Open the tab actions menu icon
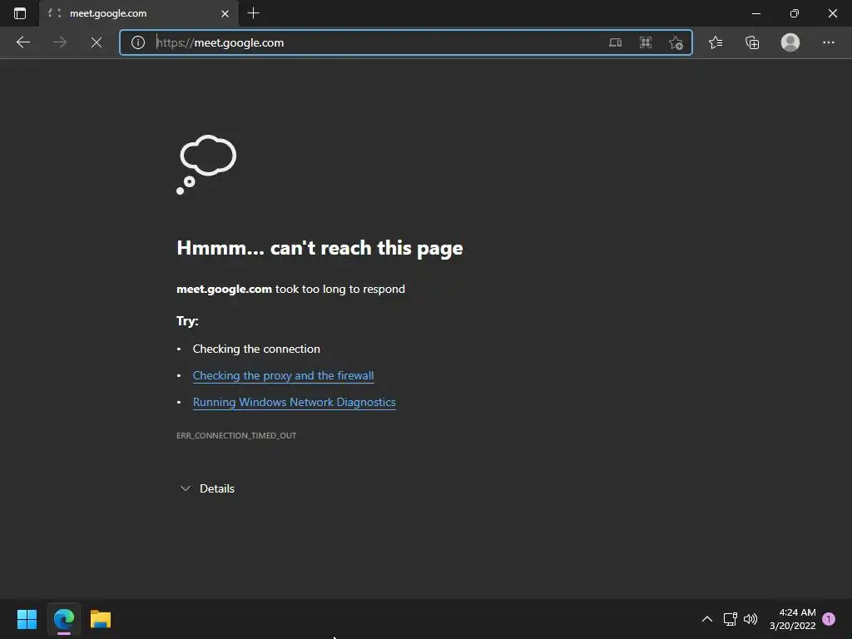Viewport: 852px width, 639px height. [20, 13]
